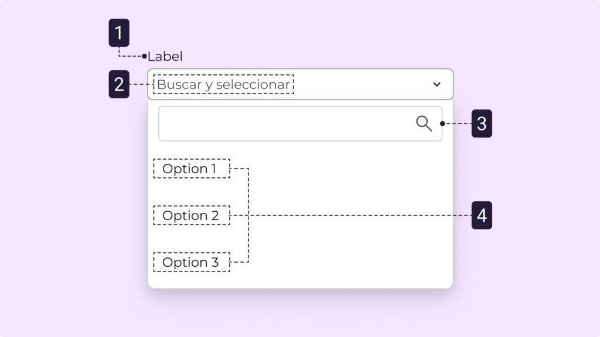Pick Option 3 from the list

[191, 262]
